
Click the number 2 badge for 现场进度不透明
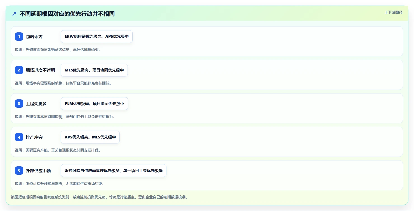click(x=19, y=70)
